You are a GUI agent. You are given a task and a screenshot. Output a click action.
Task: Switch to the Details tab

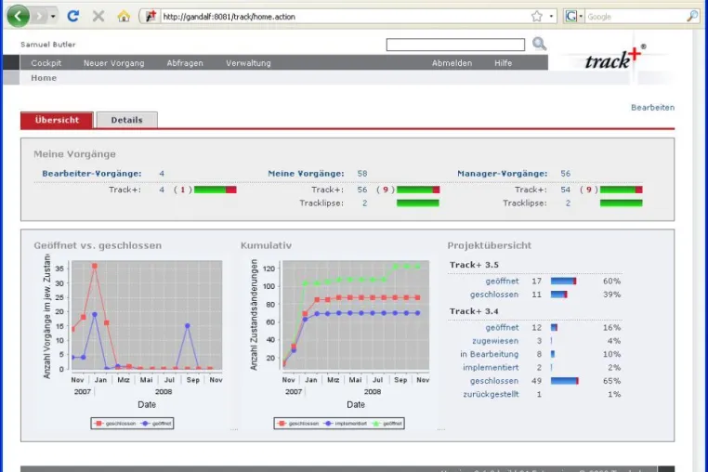[127, 120]
